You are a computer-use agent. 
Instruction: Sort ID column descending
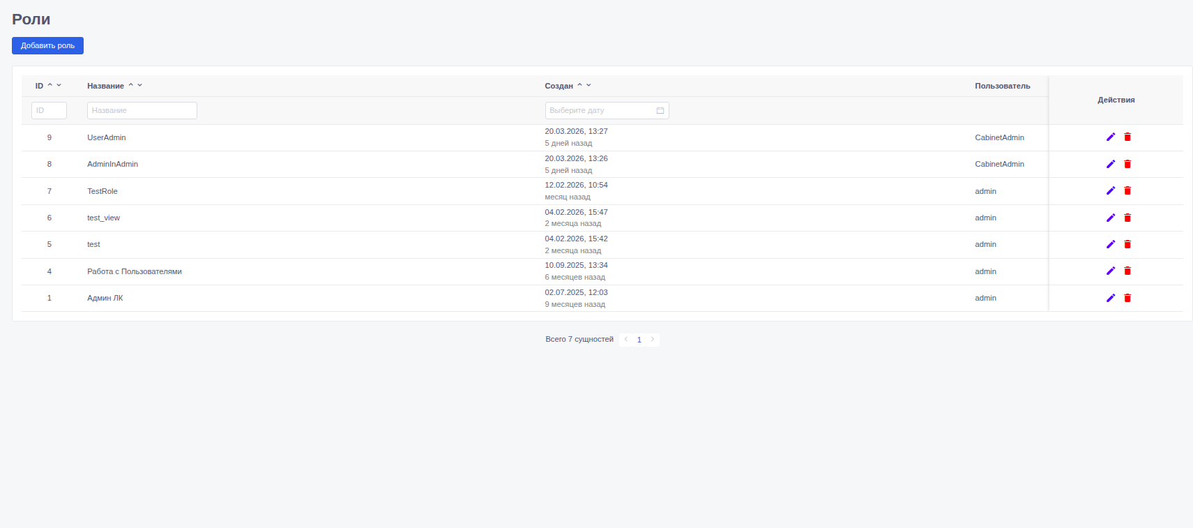(x=59, y=85)
